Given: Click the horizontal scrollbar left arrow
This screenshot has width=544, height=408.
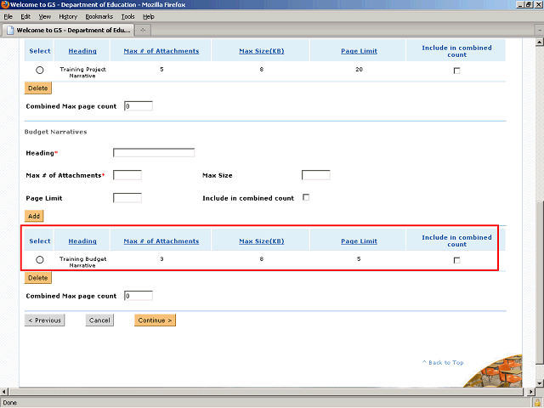Looking at the screenshot, I should coord(3,392).
